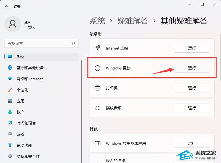Open 隐私和安全性 settings
The image size is (221, 163).
[41, 156]
